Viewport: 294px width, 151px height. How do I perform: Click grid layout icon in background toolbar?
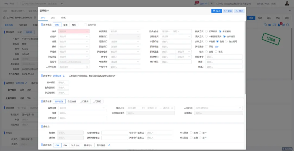click(283, 25)
